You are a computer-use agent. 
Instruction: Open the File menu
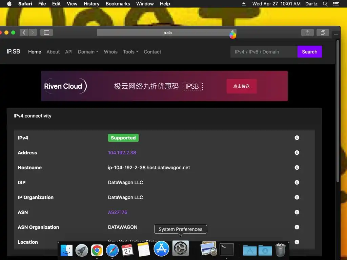(42, 4)
